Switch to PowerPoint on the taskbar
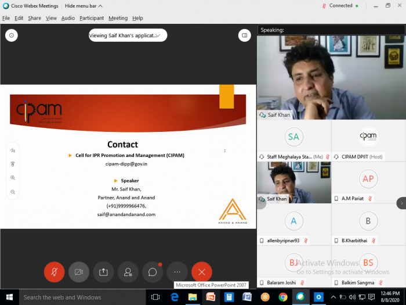406x305 pixels. coord(211,297)
